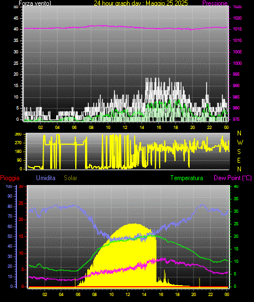Click the wind speed axis value 25
Screen dimensions: 254x302
[x=16, y=63]
